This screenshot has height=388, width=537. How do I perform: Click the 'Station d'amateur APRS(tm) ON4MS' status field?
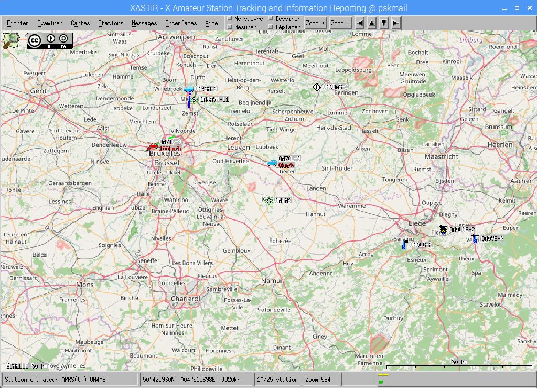pyautogui.click(x=70, y=380)
